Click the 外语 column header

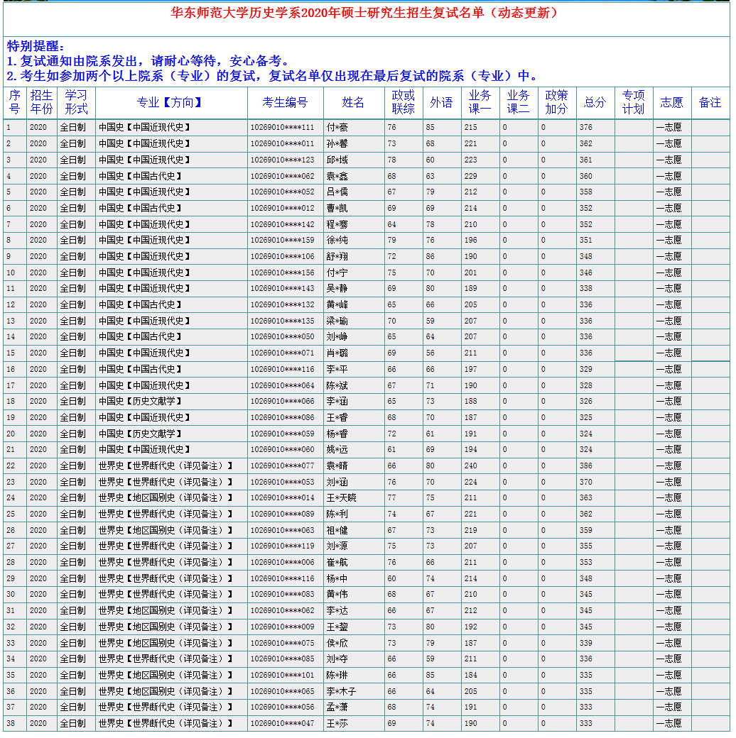pyautogui.click(x=441, y=102)
